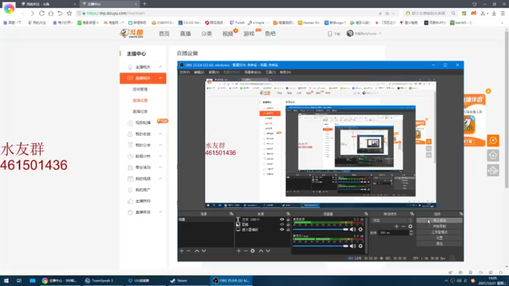Open scene transition properties gear

[x=410, y=226]
